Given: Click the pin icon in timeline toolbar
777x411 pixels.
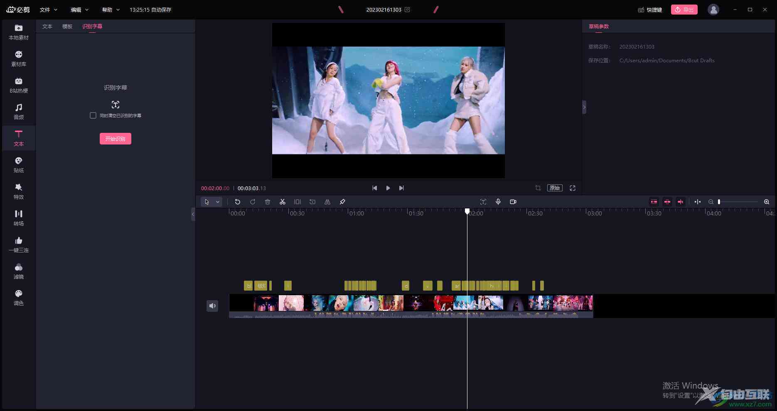Looking at the screenshot, I should click(x=342, y=202).
